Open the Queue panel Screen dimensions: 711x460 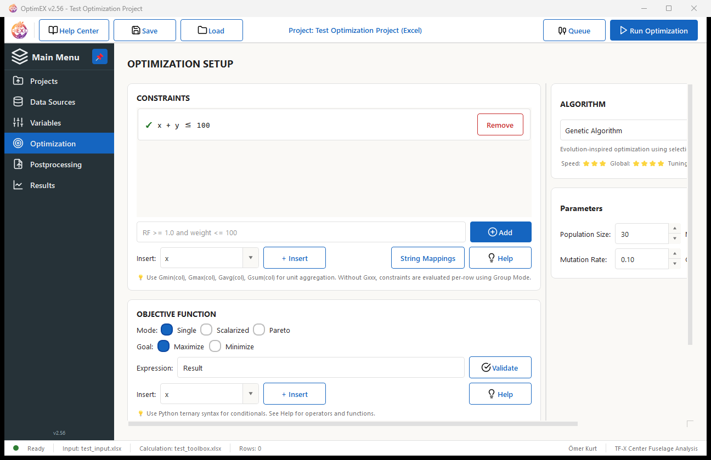coord(574,30)
